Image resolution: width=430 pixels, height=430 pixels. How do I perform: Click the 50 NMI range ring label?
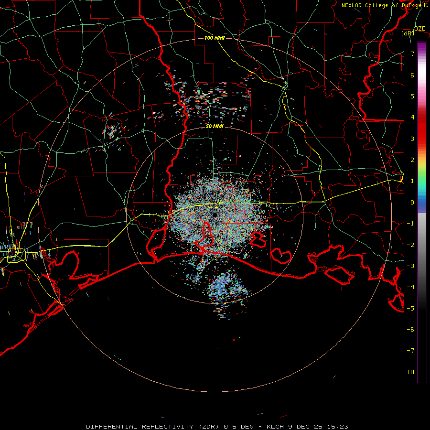click(x=215, y=126)
